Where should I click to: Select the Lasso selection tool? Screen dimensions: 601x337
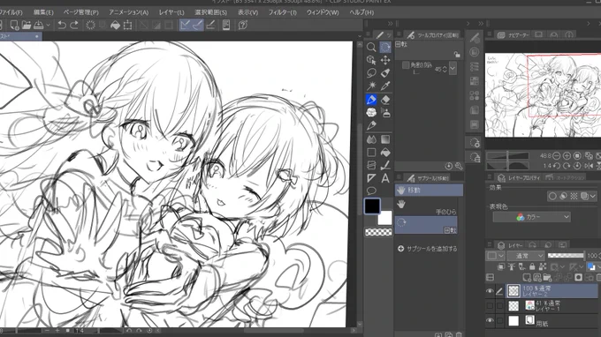click(x=371, y=72)
